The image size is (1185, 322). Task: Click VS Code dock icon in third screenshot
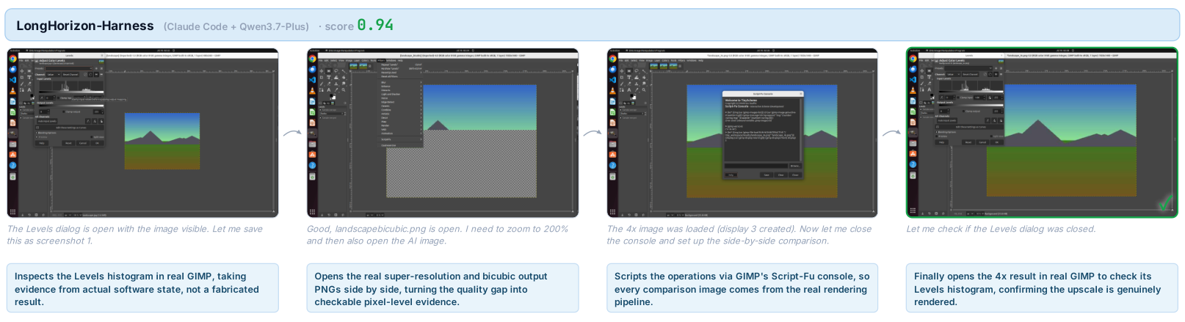click(614, 80)
